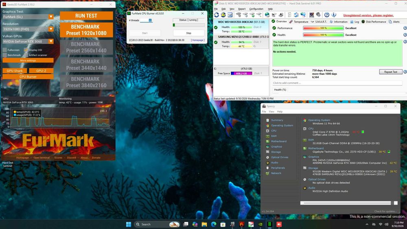Switch to the Temperature tab

coord(299,22)
